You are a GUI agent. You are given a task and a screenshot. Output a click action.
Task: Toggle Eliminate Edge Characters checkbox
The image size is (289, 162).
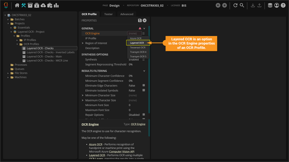144,85
